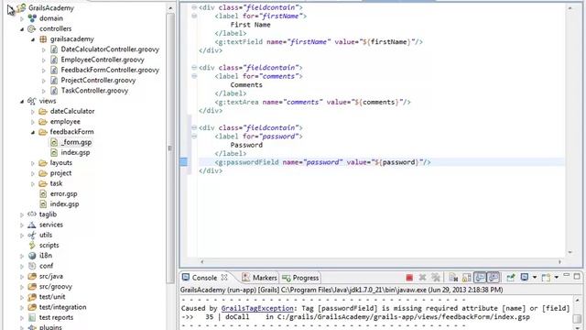Terminate the running GrailsAcademy process

(409, 278)
